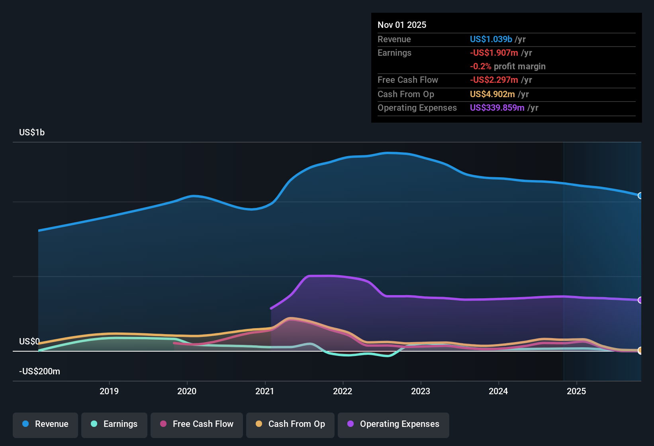Select the 2022 year label on the axis
Image resolution: width=654 pixels, height=446 pixels.
click(x=343, y=391)
